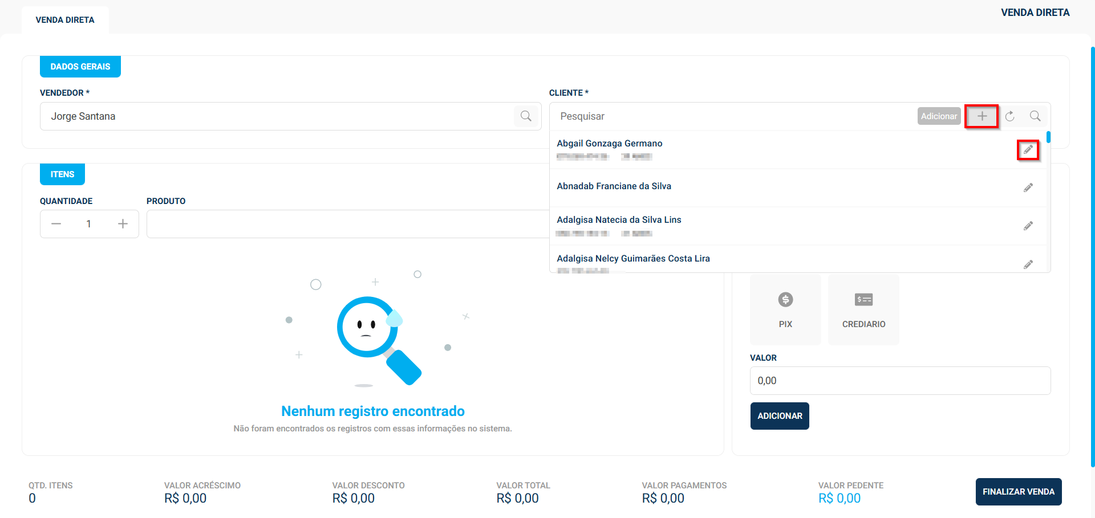The width and height of the screenshot is (1095, 518).
Task: Edit client Abgail Gonzaga Germano via pencil icon
Action: [1028, 149]
